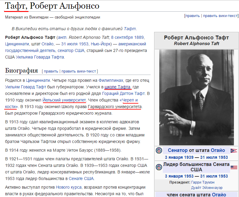The width and height of the screenshot is (239, 197).
Task: Open the '1939' year link in infobox
Action: [x=189, y=157]
